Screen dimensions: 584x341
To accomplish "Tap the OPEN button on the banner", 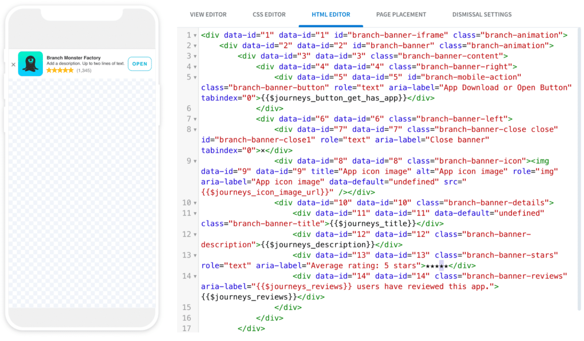I will pos(139,63).
